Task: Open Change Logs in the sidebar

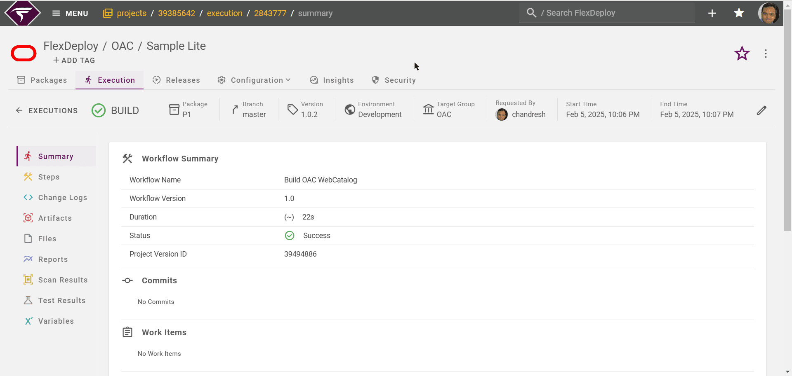Action: click(x=56, y=197)
